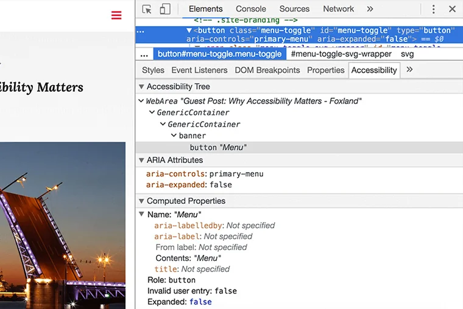
Task: Click the ellipsis beside selected DOM line
Action: pyautogui.click(x=141, y=31)
